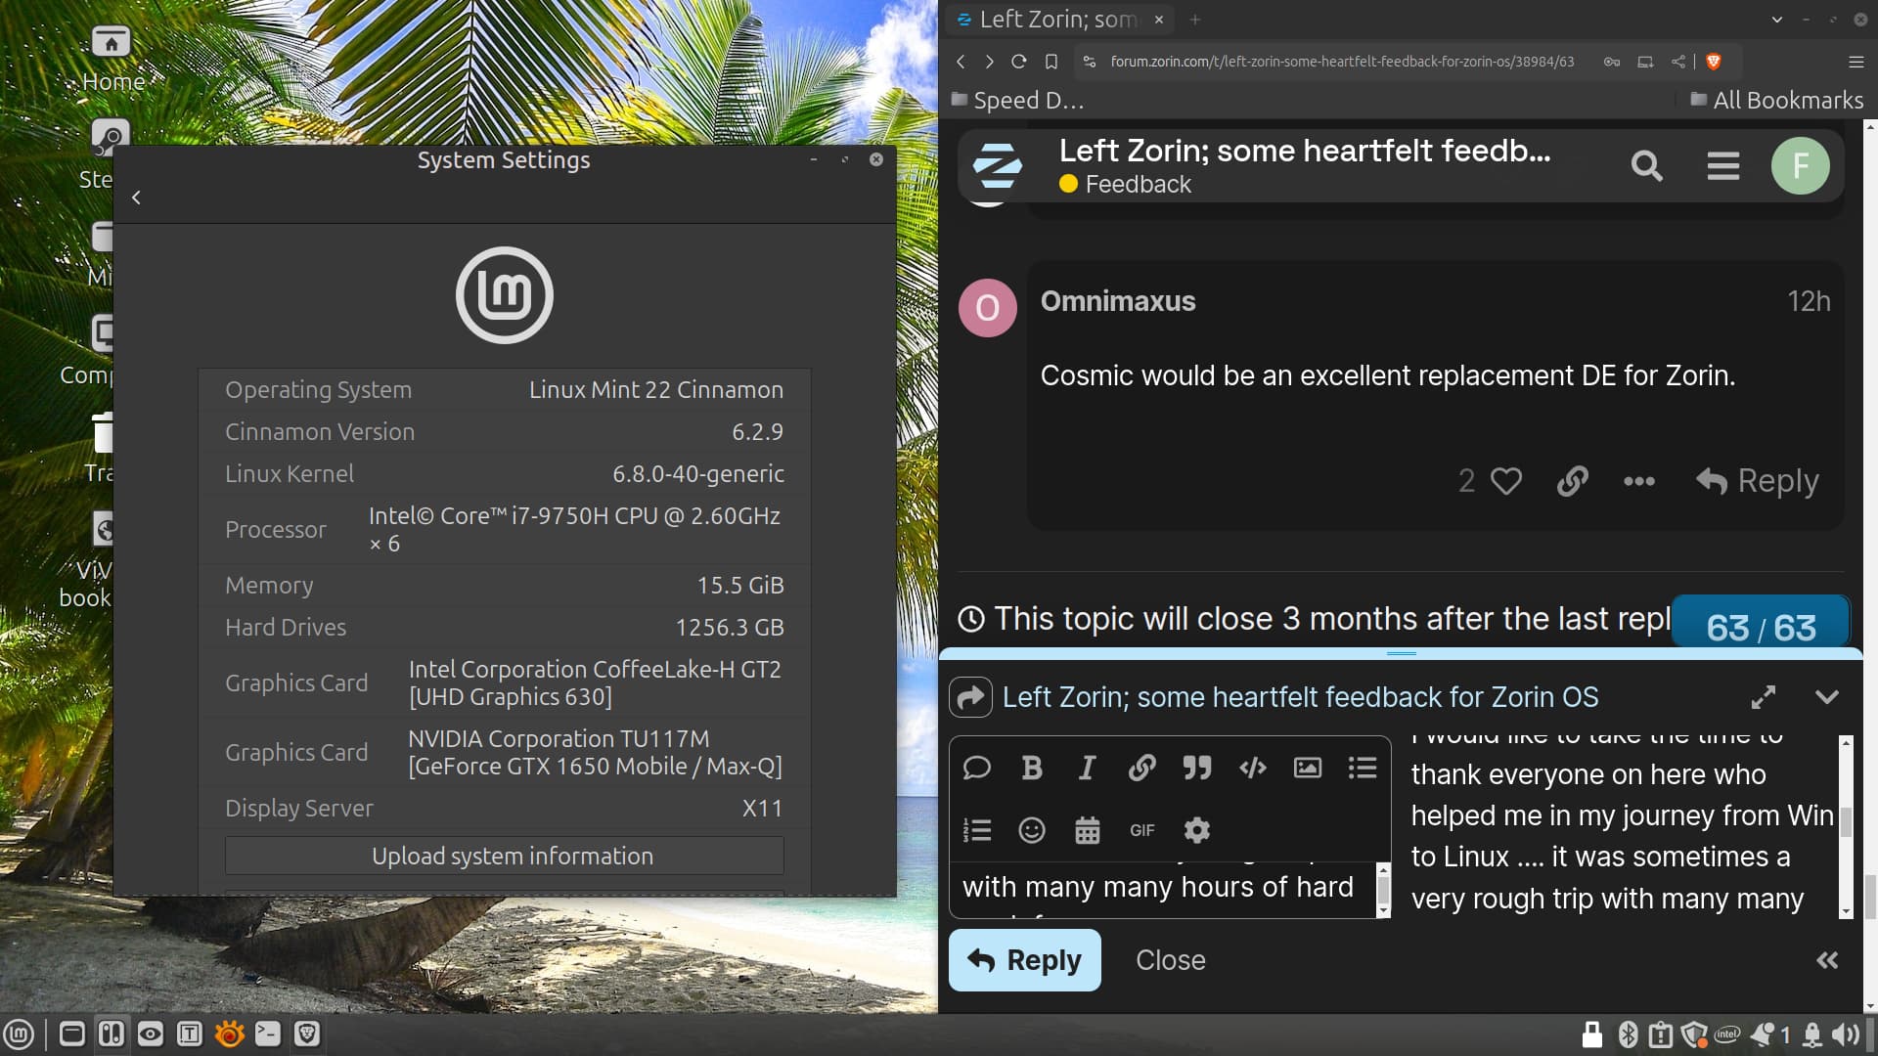This screenshot has height=1056, width=1878.
Task: Open new browser tab
Action: tap(1195, 20)
